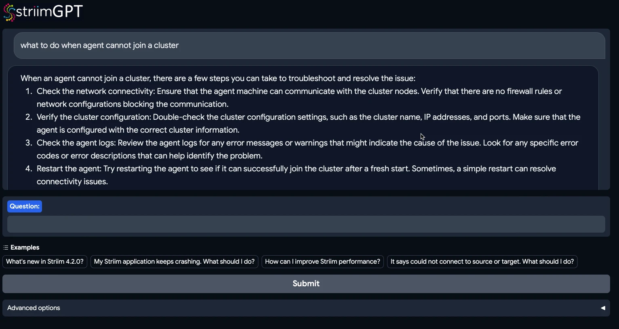Choose the "What's new in Striim 4.2.0?" example

tap(45, 262)
